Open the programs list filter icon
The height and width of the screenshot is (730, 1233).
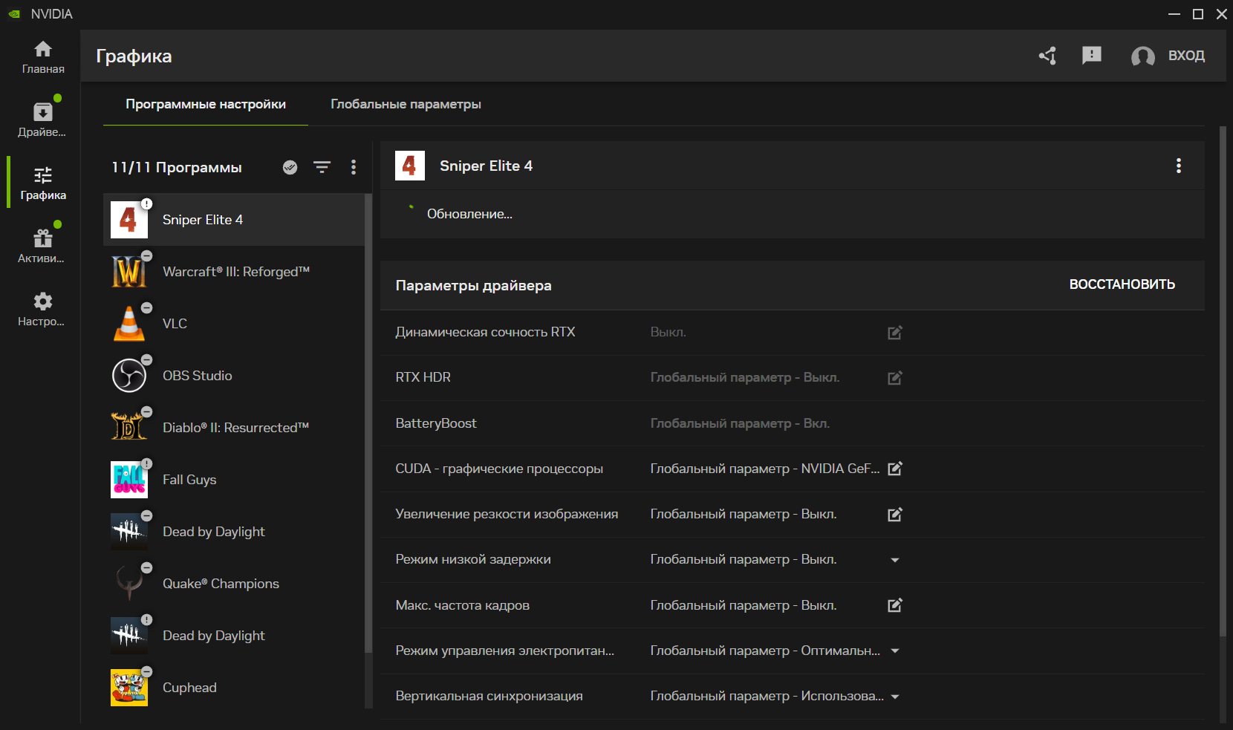(322, 168)
